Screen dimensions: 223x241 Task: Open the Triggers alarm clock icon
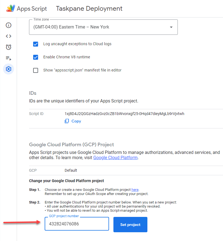point(8,47)
